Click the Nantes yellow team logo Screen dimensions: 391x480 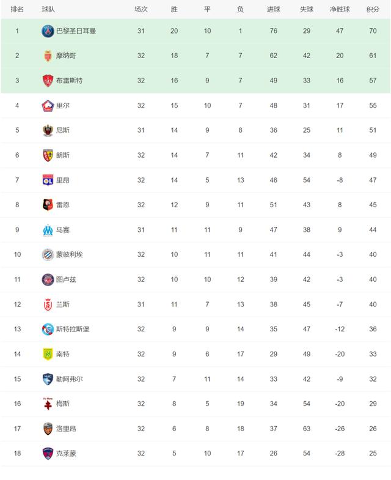48,354
